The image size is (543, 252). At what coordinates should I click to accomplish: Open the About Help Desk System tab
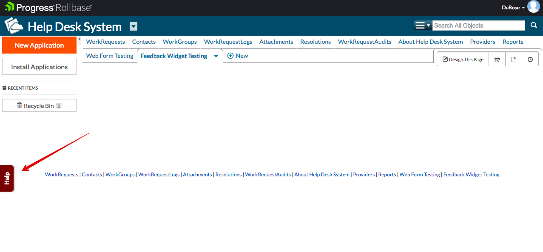431,42
